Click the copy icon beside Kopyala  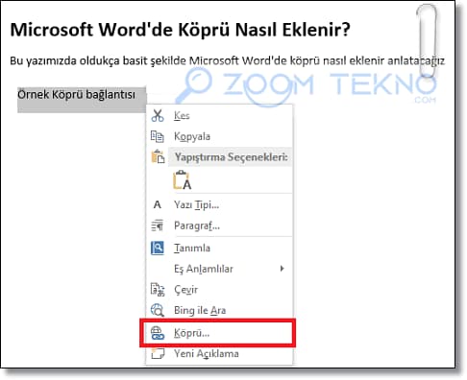tap(158, 136)
